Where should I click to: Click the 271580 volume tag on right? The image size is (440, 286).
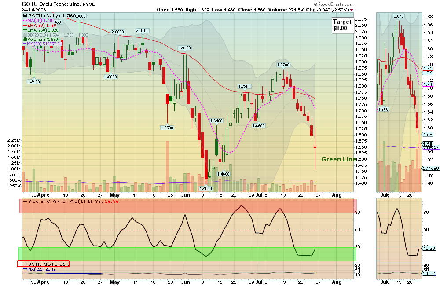(431, 169)
